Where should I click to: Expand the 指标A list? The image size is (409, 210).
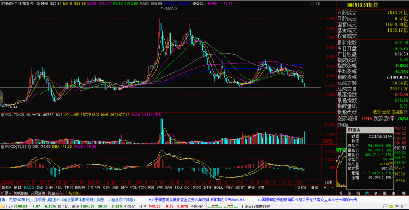pos(7,187)
